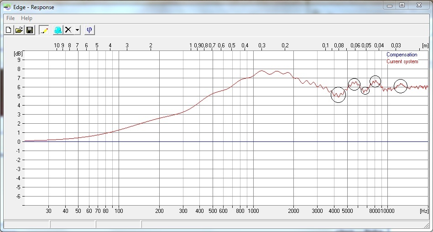Open the Help menu
This screenshot has height=232, width=433.
pyautogui.click(x=26, y=18)
